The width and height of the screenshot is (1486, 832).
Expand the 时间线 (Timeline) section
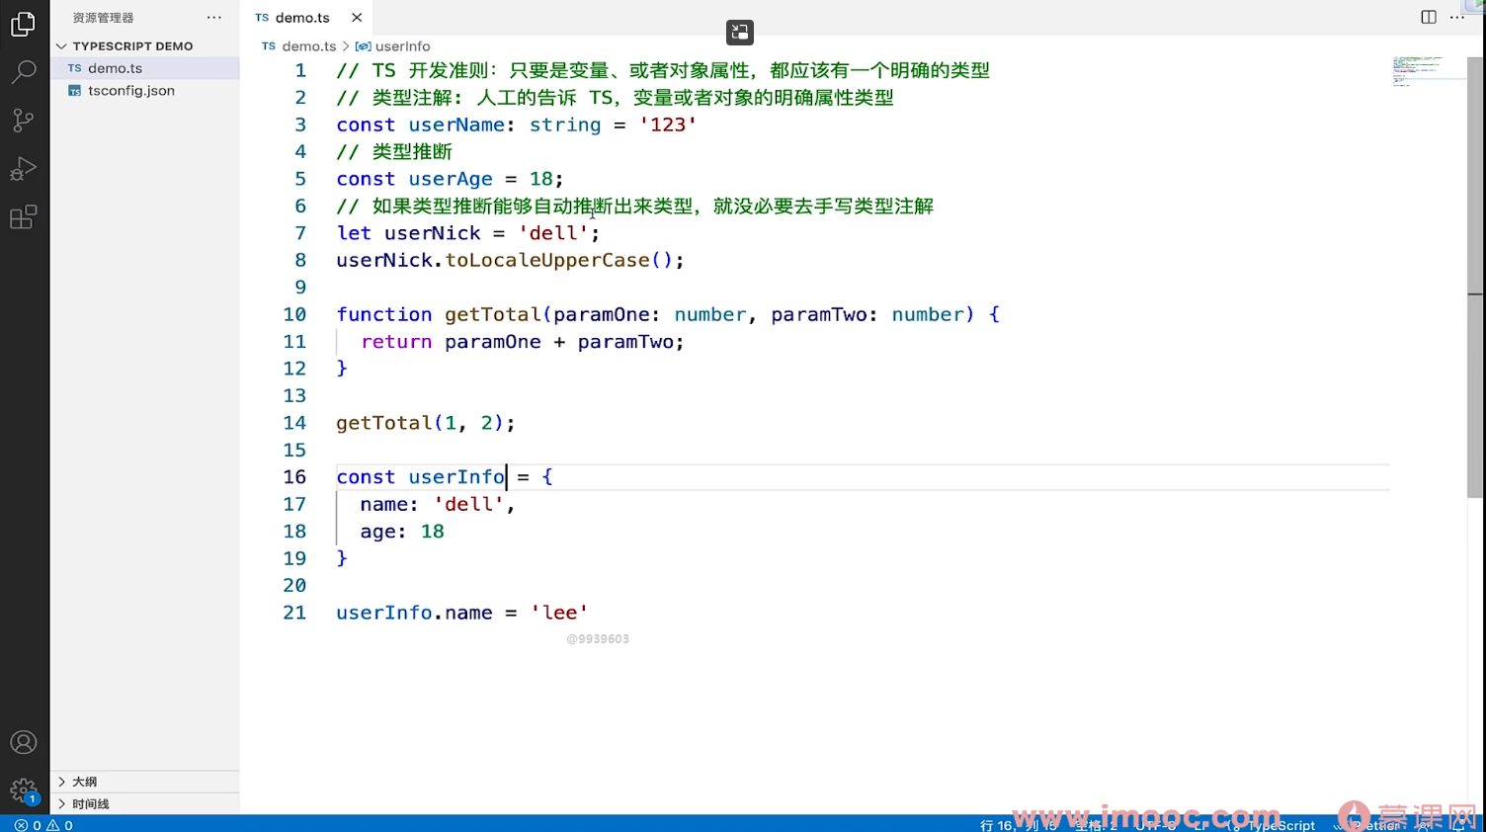click(91, 803)
